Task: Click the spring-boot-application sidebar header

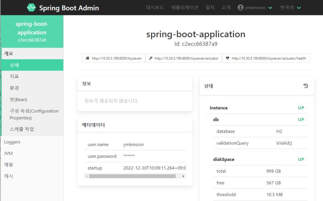Action: click(32, 31)
